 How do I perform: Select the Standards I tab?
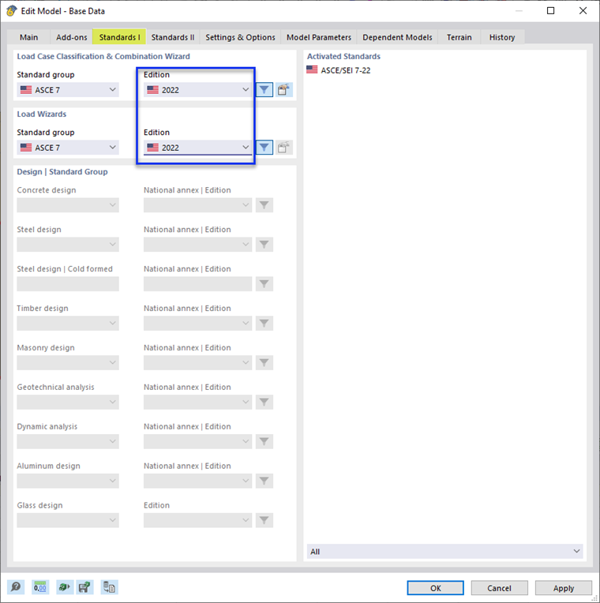pyautogui.click(x=120, y=37)
